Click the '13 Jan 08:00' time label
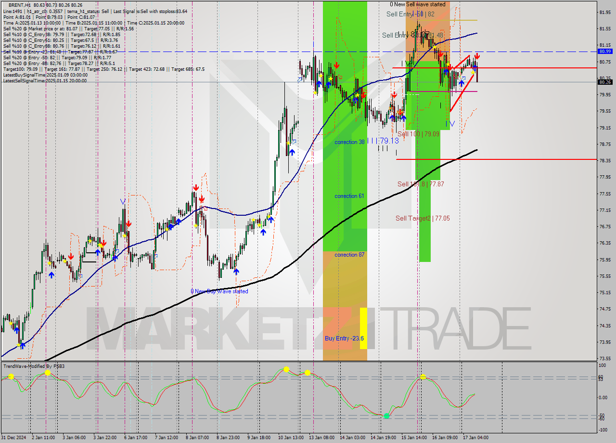The height and width of the screenshot is (443, 616). tap(321, 438)
